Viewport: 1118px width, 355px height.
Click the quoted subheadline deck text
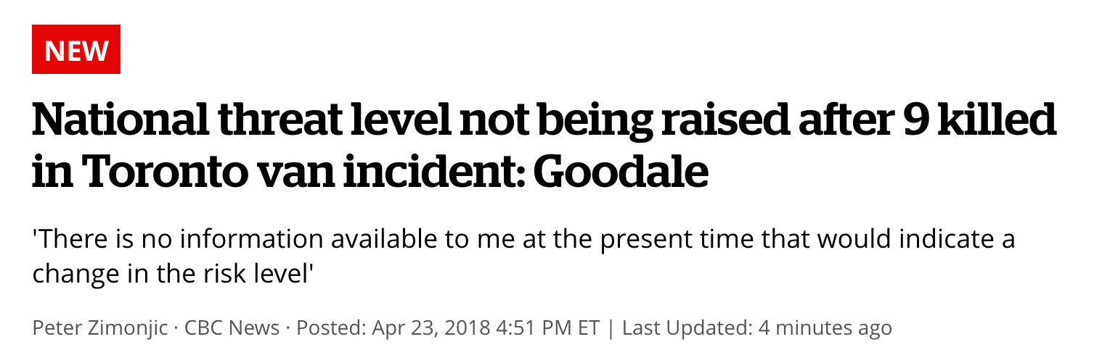[523, 256]
